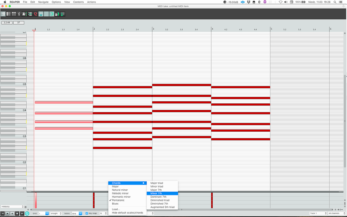Select Major triad chord

pos(162,183)
